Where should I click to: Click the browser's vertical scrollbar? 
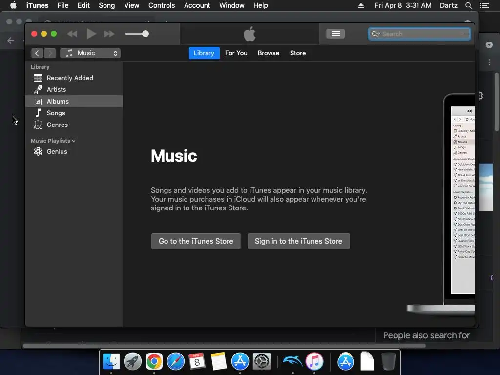[497, 102]
